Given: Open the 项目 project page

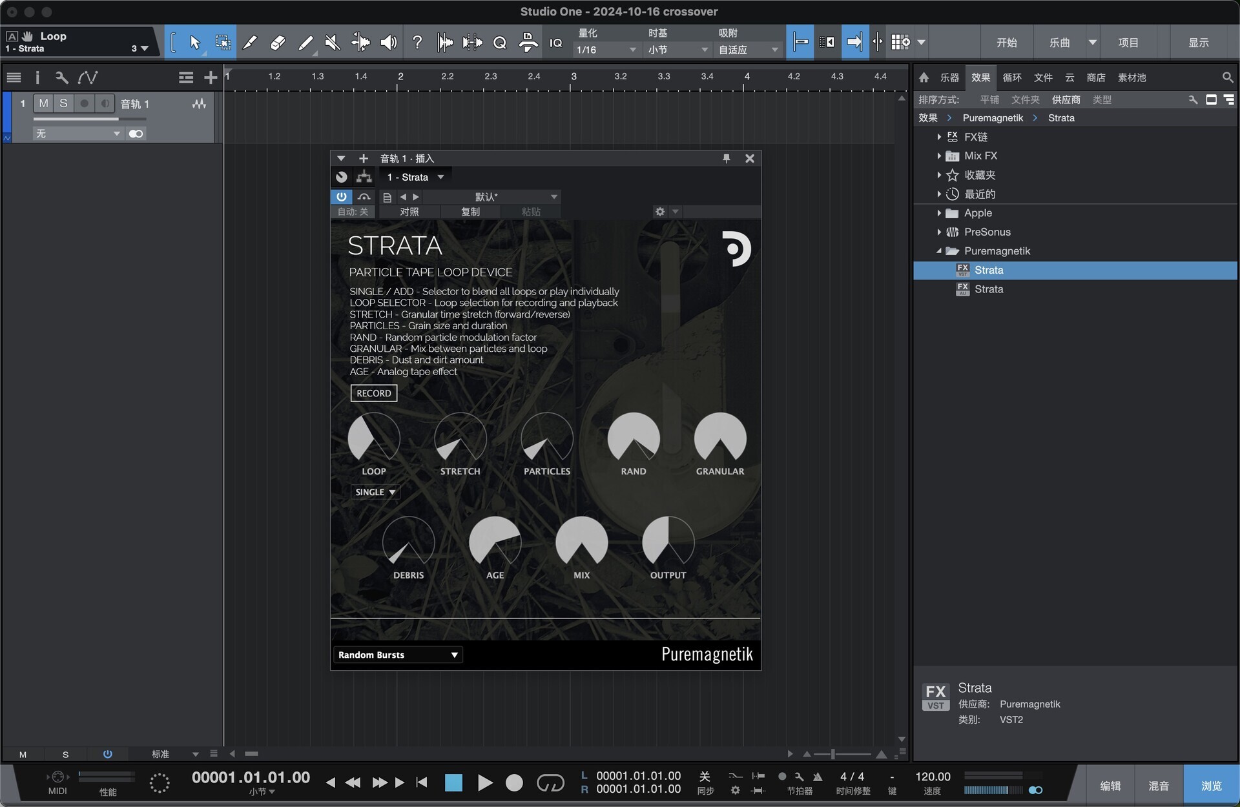Looking at the screenshot, I should 1128,43.
